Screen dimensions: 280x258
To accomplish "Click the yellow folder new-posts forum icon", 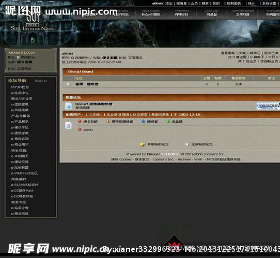I will pos(142,144).
